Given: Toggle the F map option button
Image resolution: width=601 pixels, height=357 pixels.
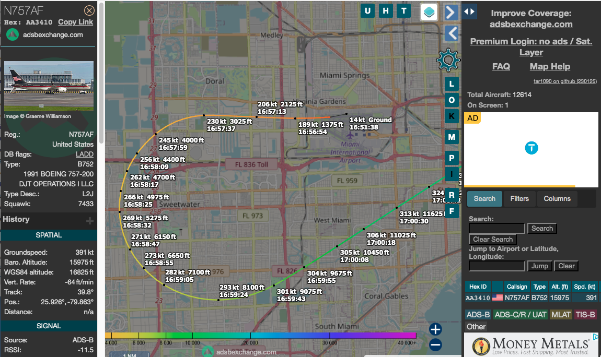Looking at the screenshot, I should (452, 211).
